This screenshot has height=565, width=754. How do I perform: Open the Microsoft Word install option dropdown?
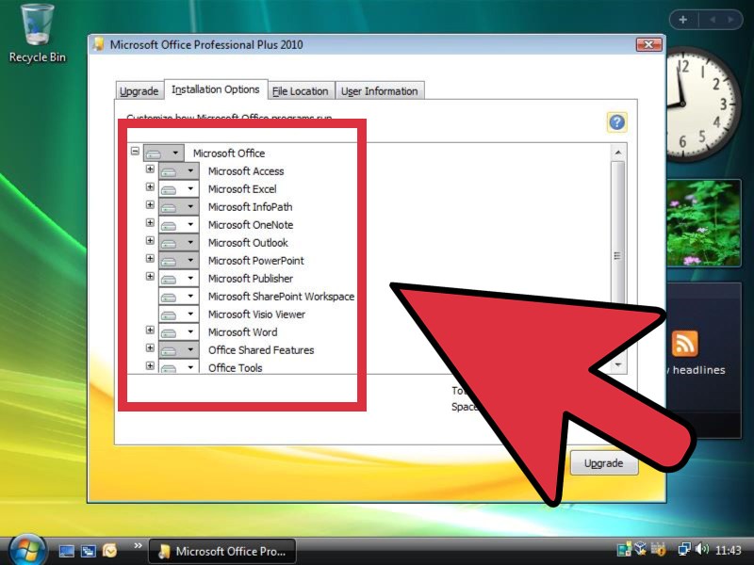pyautogui.click(x=179, y=332)
